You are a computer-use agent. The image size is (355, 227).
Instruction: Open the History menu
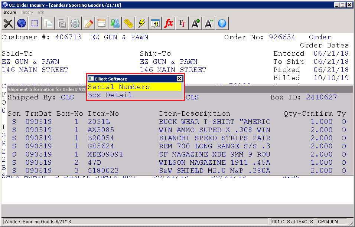pos(27,13)
